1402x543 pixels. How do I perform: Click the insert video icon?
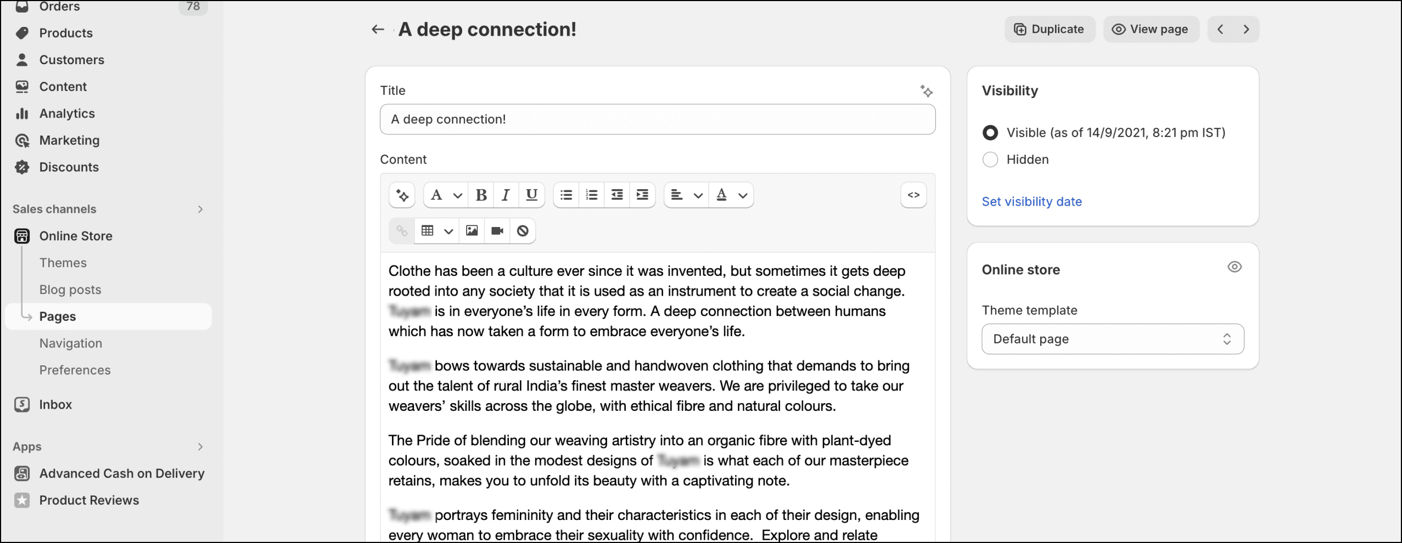(497, 231)
